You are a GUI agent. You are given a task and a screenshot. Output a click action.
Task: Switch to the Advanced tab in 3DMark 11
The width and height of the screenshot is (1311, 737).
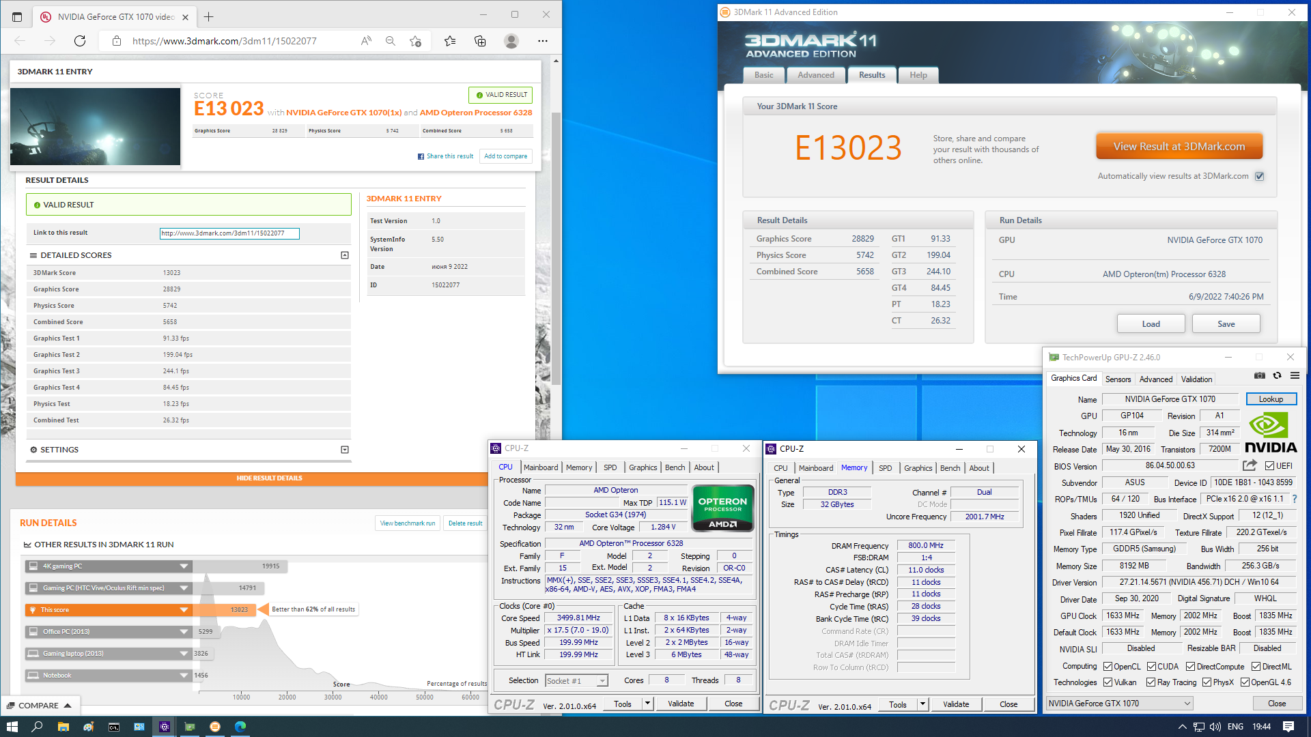(816, 75)
